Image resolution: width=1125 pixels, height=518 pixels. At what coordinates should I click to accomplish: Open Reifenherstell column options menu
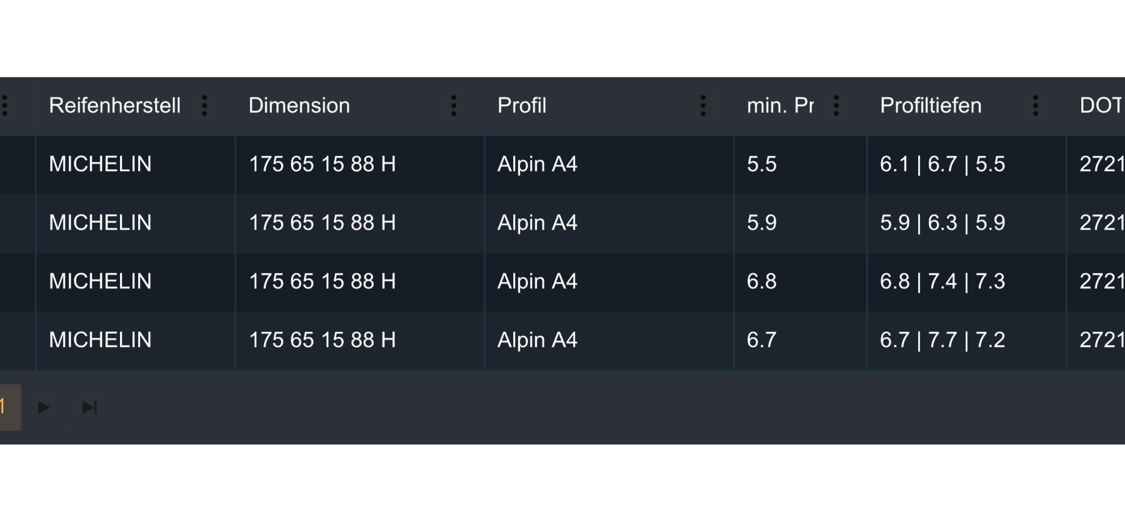[204, 105]
